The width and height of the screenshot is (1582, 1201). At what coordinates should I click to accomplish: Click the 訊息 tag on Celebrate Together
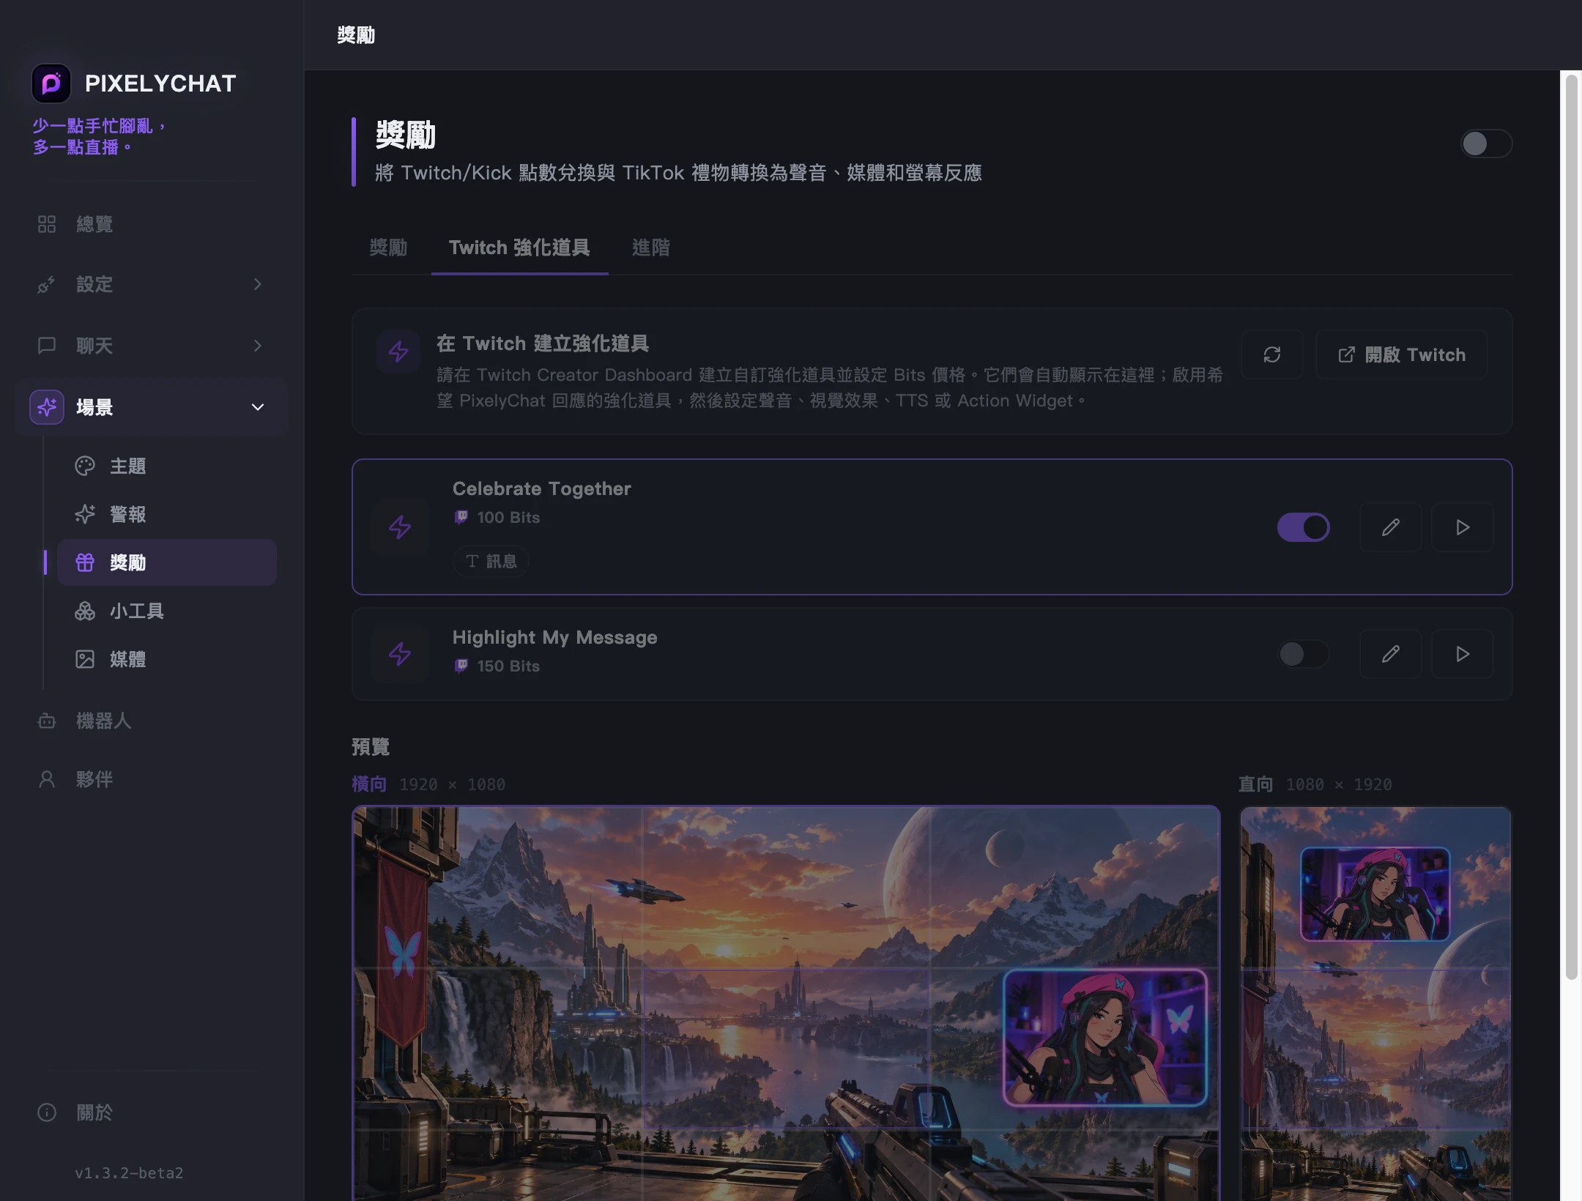(491, 562)
